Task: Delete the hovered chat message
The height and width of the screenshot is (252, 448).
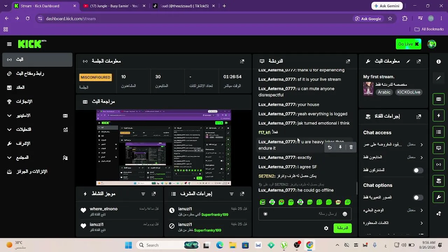Action: coord(351,147)
